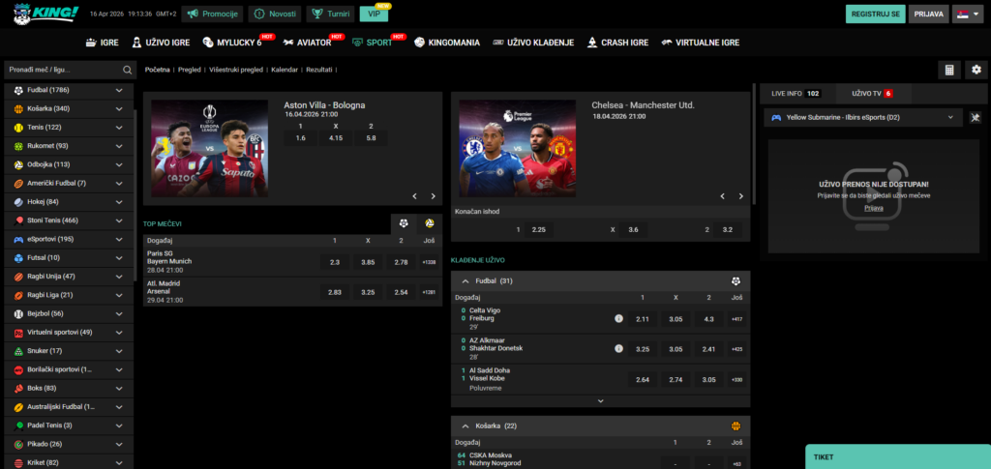Open the language flag dropdown
991x469 pixels.
coord(964,15)
